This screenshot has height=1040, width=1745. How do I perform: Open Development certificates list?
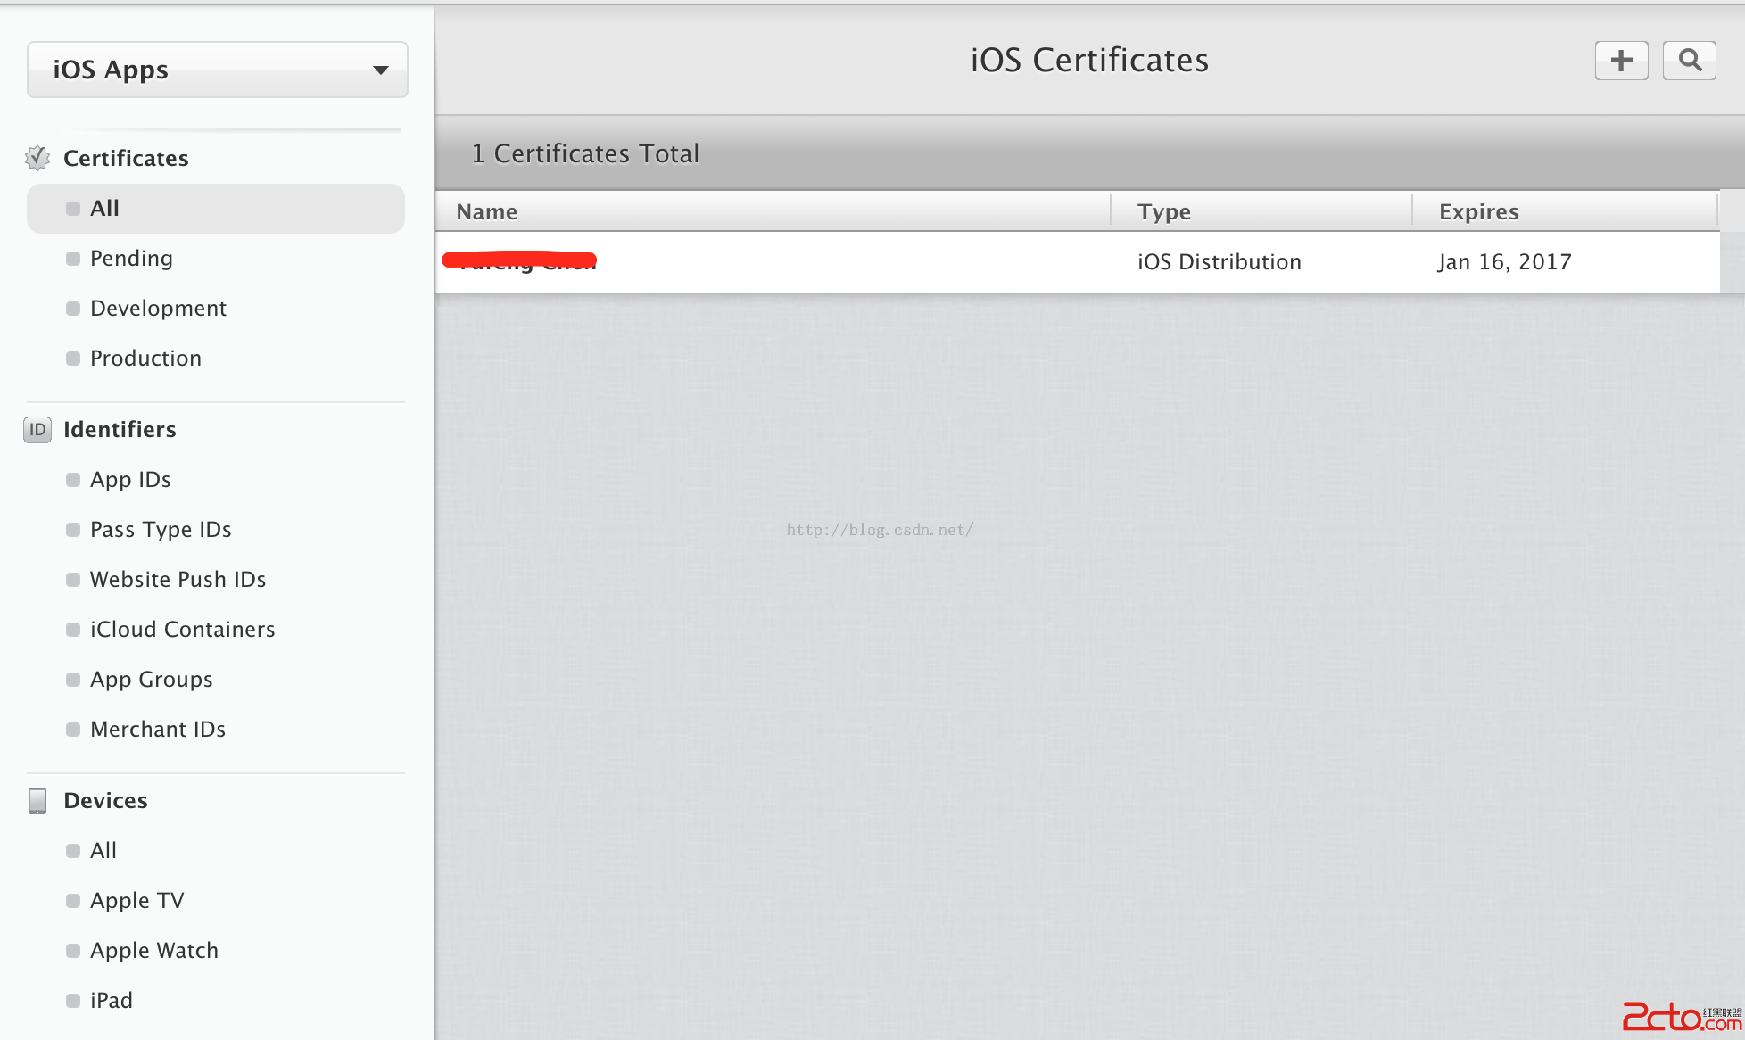158,309
